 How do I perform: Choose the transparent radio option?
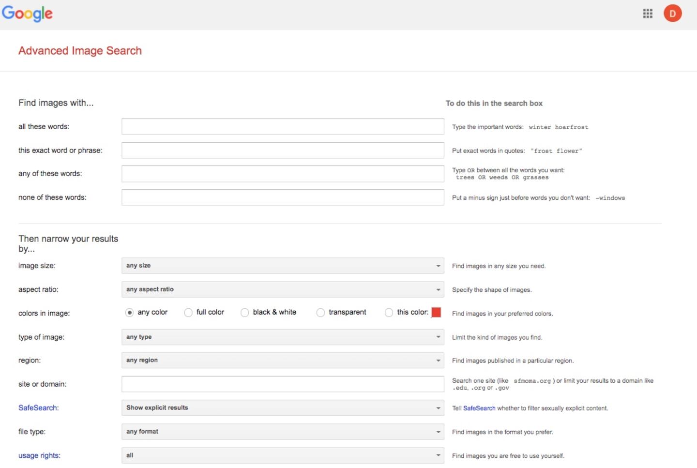[320, 313]
